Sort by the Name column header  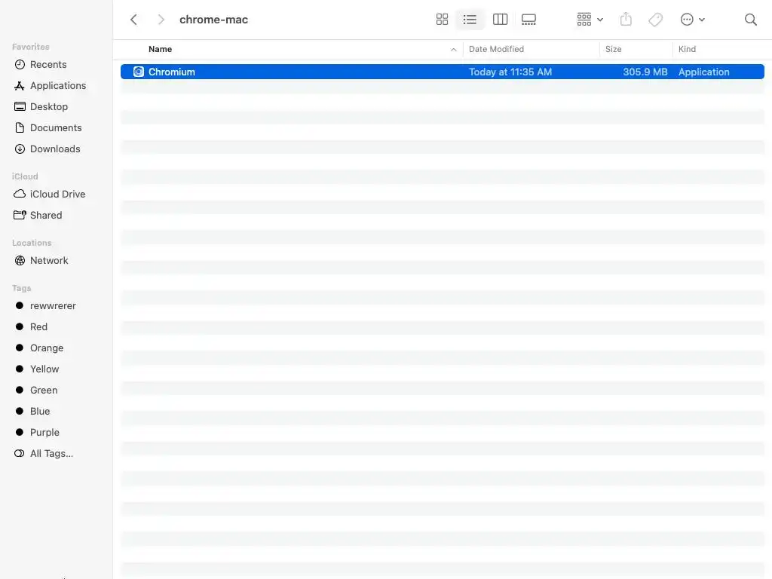pos(160,49)
